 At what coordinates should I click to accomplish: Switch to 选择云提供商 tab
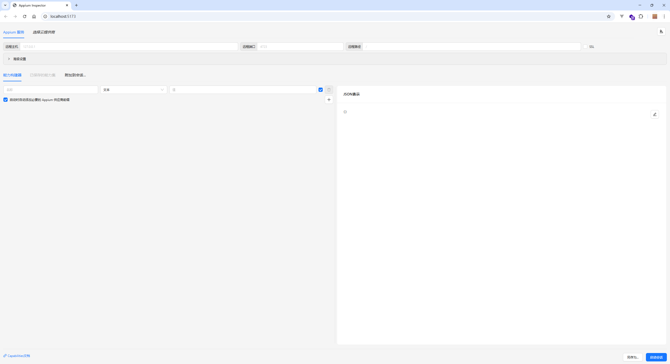coord(44,32)
